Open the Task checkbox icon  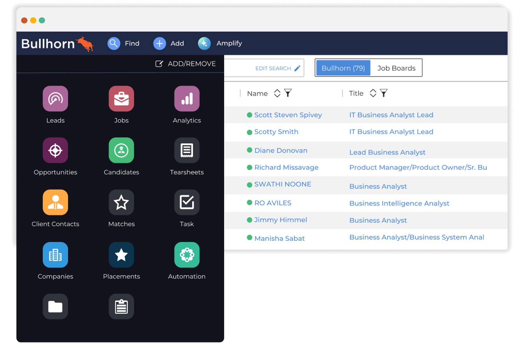pos(187,202)
